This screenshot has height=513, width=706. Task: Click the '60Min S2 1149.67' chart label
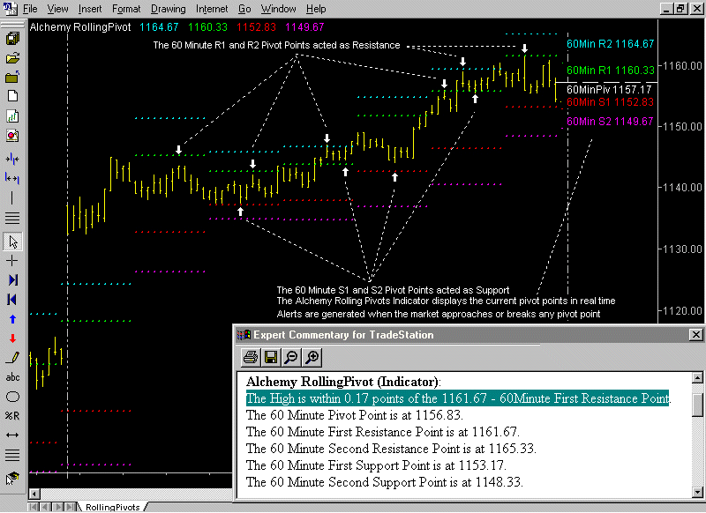click(610, 122)
